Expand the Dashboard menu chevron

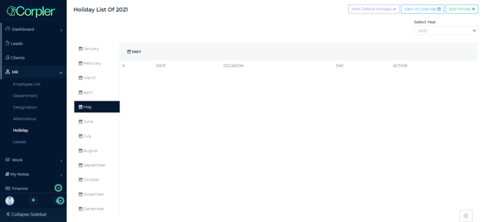(61, 30)
